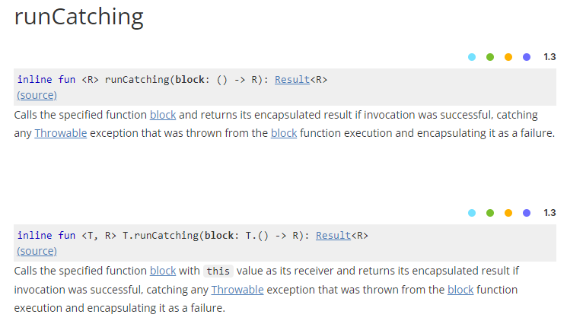Click green platform dot above T.runCatching signature

[490, 213]
